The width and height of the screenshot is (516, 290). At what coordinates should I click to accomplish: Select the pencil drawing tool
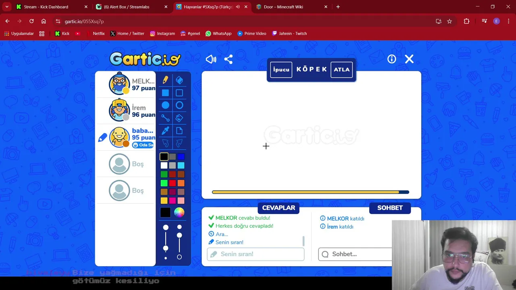[165, 80]
